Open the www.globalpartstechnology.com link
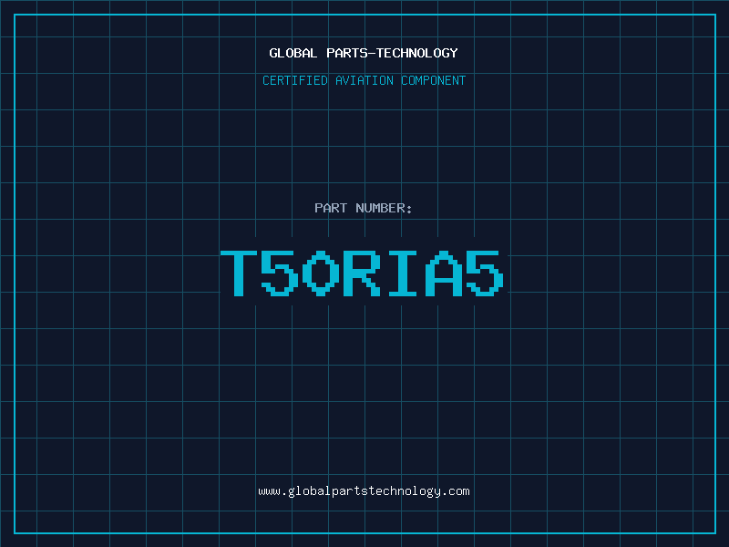The image size is (729, 547). click(x=364, y=491)
